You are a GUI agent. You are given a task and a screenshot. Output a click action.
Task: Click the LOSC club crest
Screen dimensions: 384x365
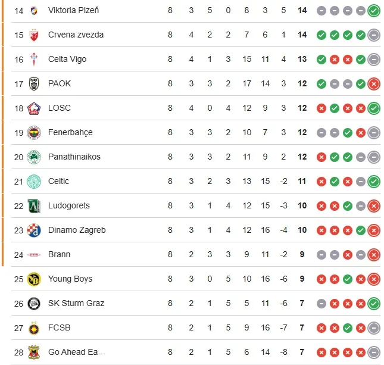(34, 108)
